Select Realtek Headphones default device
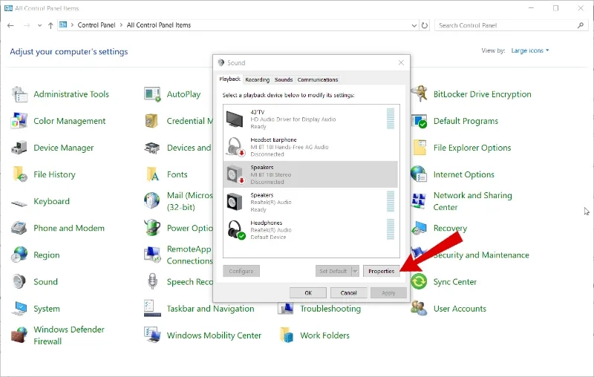Screen dimensions: 594x377 (x=310, y=230)
